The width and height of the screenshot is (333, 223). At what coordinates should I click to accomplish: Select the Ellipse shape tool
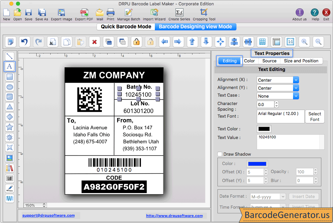(10, 87)
